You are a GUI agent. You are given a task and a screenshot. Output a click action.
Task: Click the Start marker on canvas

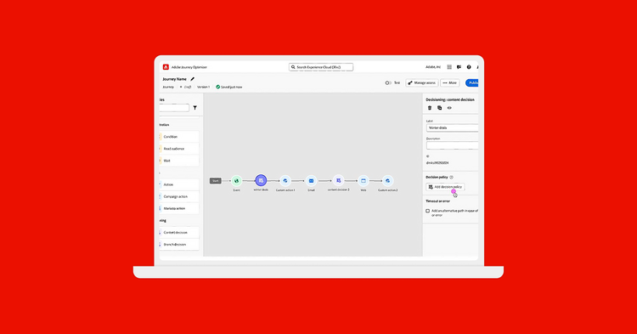click(x=216, y=181)
